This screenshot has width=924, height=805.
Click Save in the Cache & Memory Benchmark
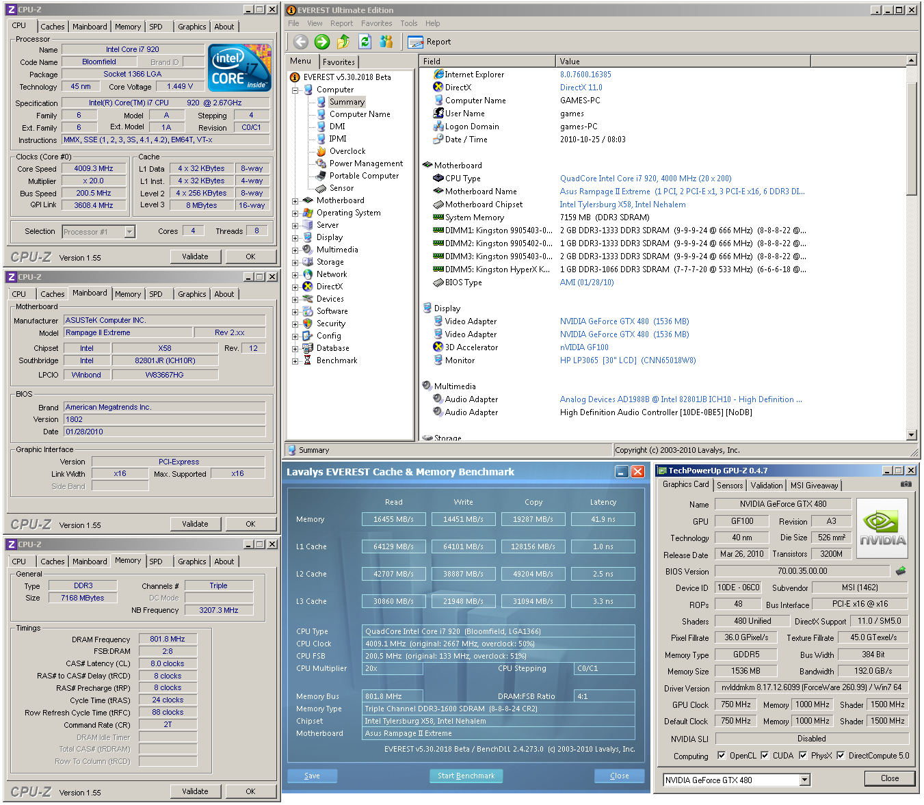coord(312,776)
